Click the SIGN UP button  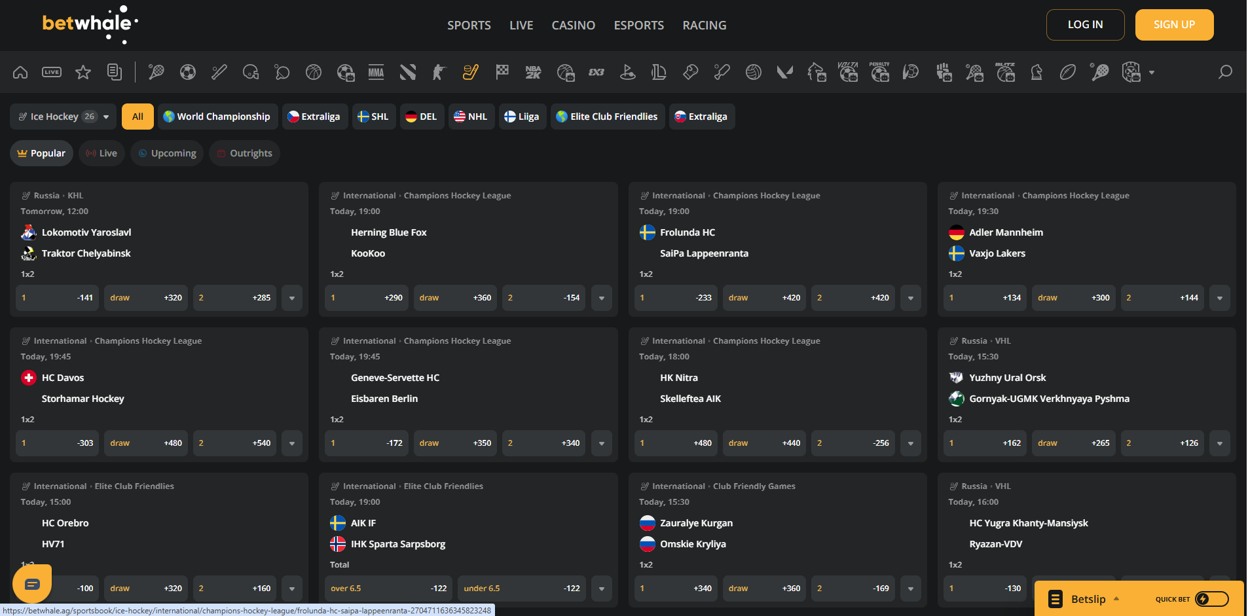pyautogui.click(x=1175, y=25)
